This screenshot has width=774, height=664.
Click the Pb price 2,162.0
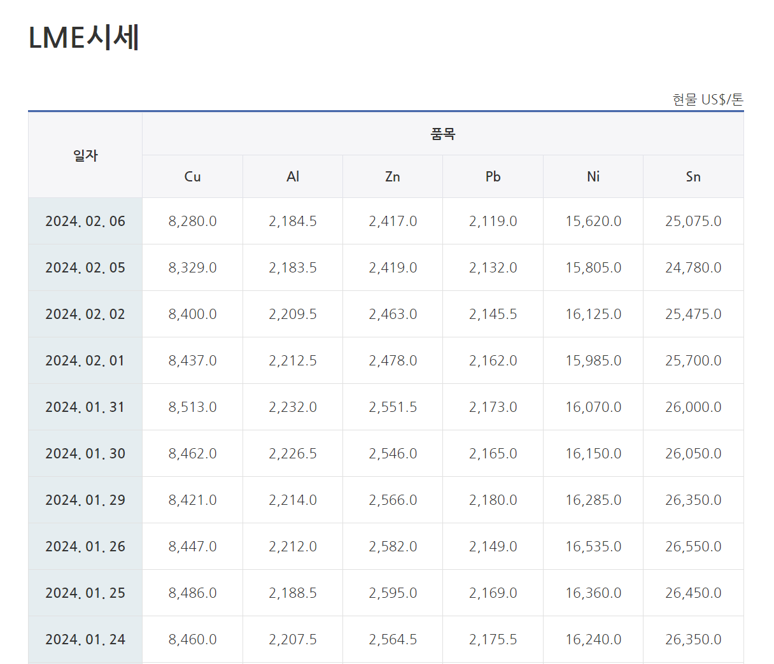point(493,361)
